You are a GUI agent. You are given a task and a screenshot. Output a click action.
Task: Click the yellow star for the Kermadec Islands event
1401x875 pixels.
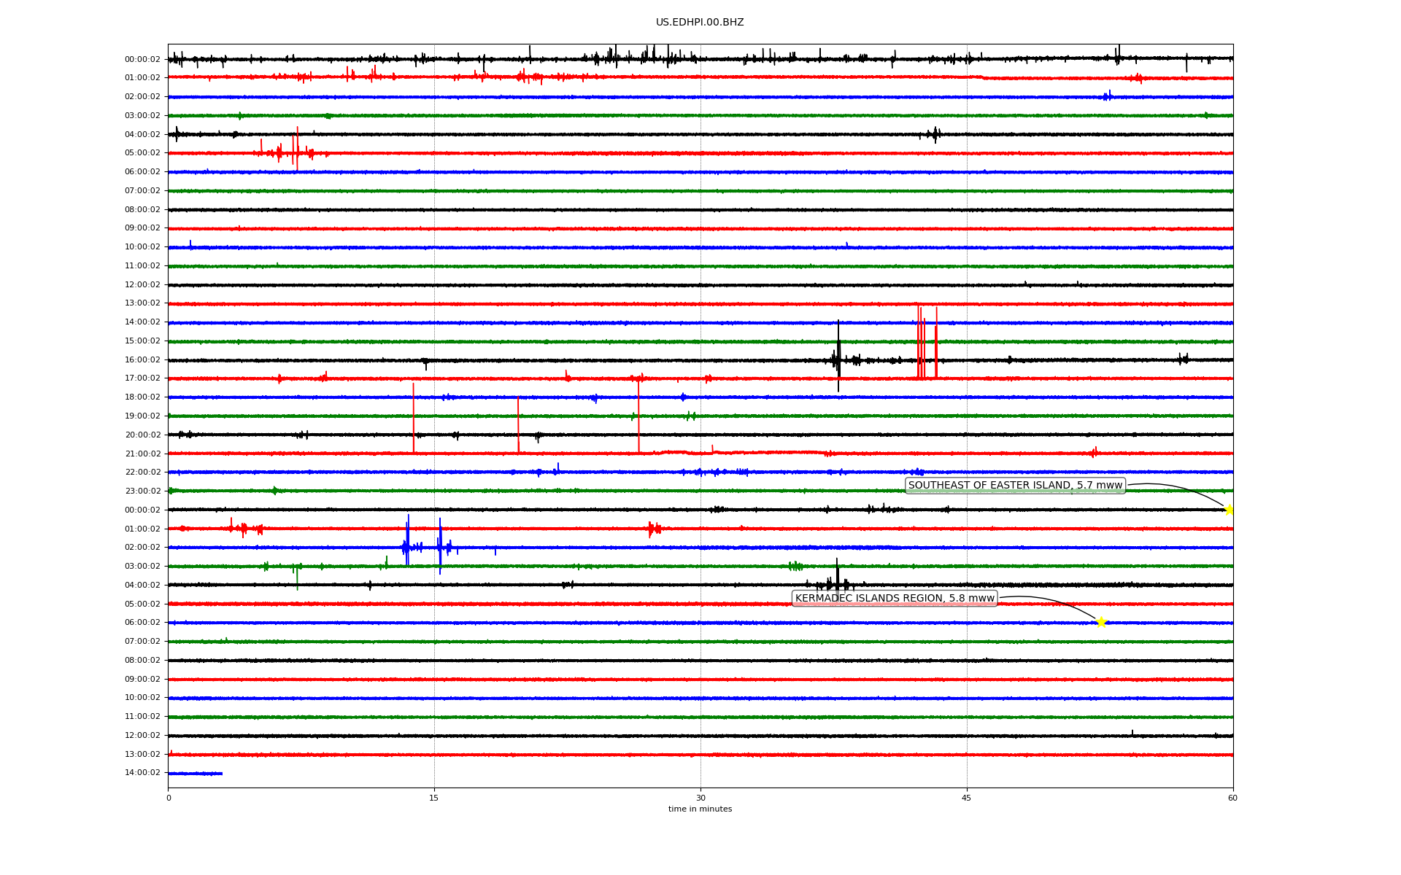1101,622
